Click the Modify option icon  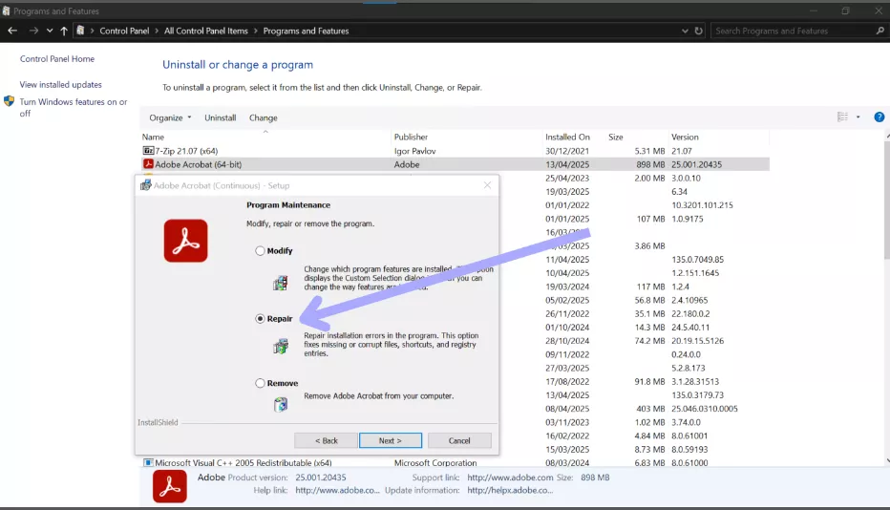(281, 283)
